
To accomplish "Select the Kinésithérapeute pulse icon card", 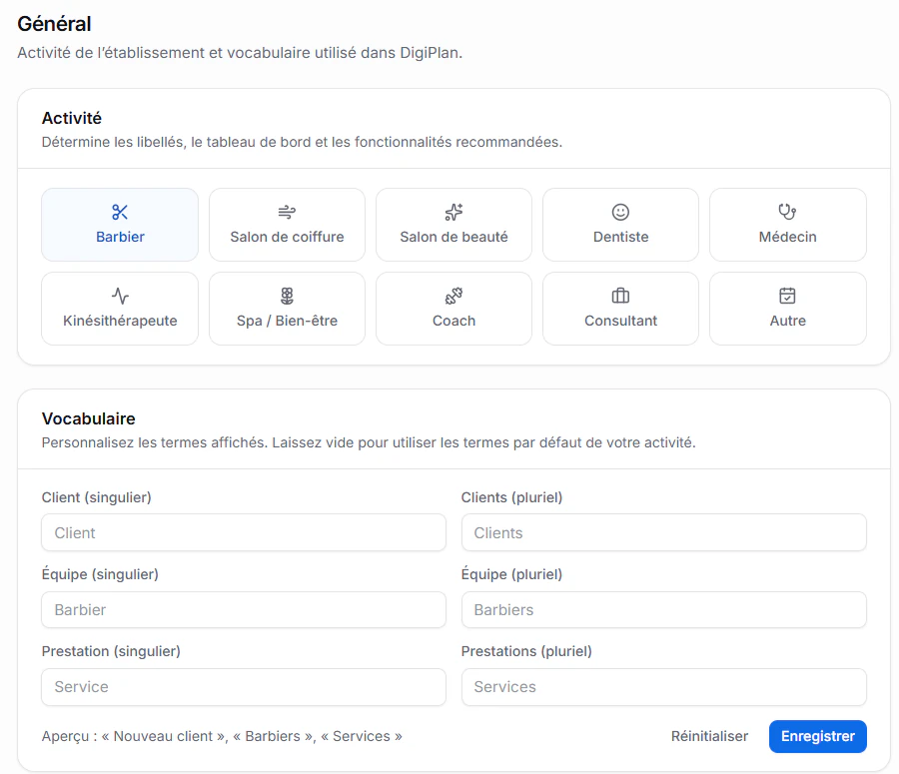I will [120, 309].
